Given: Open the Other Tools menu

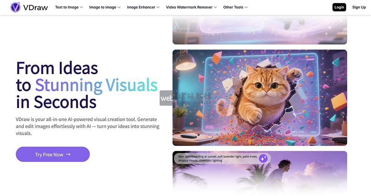Looking at the screenshot, I should point(233,7).
